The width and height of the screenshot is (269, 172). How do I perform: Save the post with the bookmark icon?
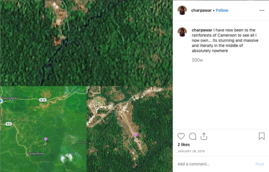click(x=262, y=136)
